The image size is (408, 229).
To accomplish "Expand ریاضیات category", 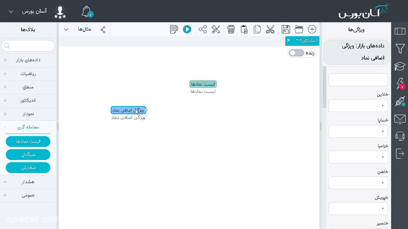I will click(28, 73).
